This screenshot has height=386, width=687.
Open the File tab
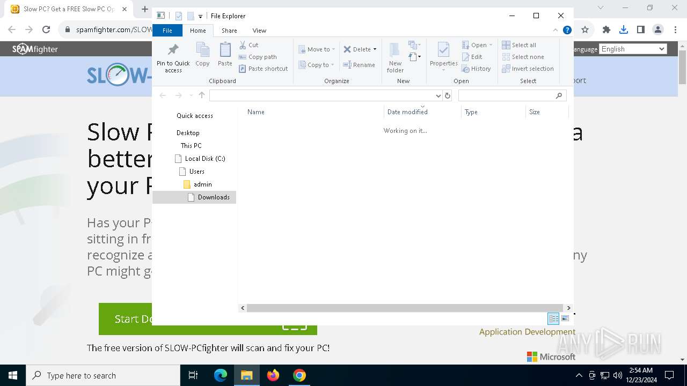pos(167,31)
